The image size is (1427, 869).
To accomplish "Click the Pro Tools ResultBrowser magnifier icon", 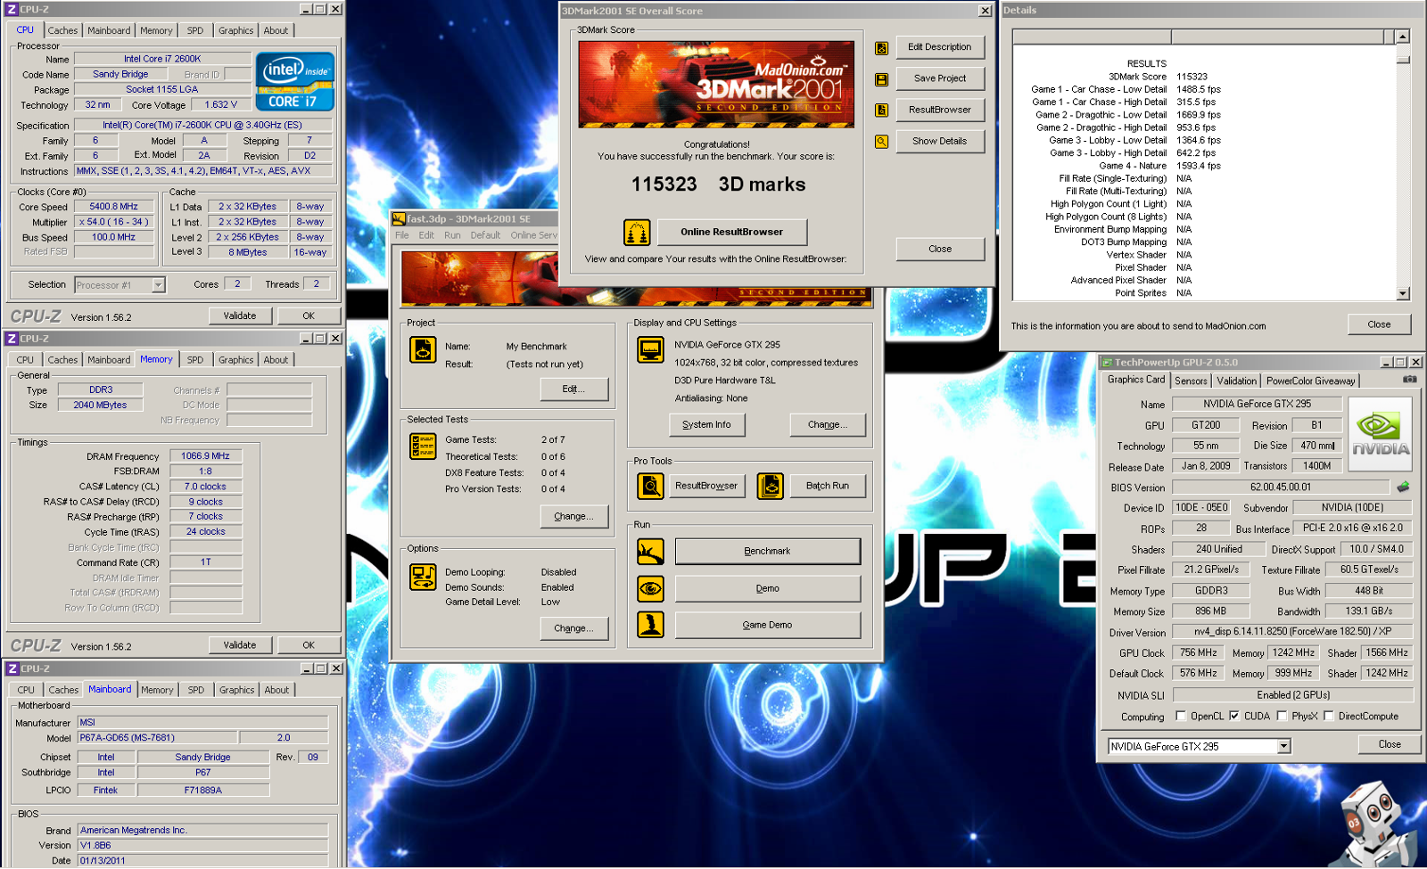I will (x=650, y=486).
